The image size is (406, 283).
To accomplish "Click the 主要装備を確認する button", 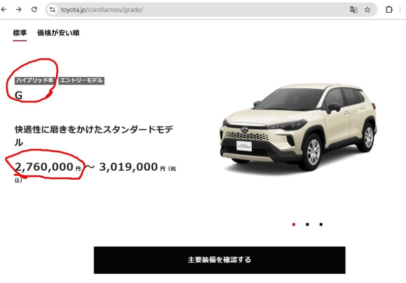I will 220,260.
